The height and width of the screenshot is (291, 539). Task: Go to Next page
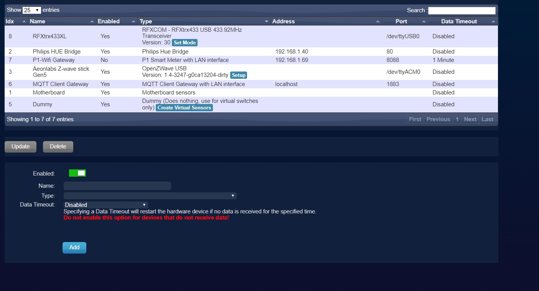(x=470, y=119)
